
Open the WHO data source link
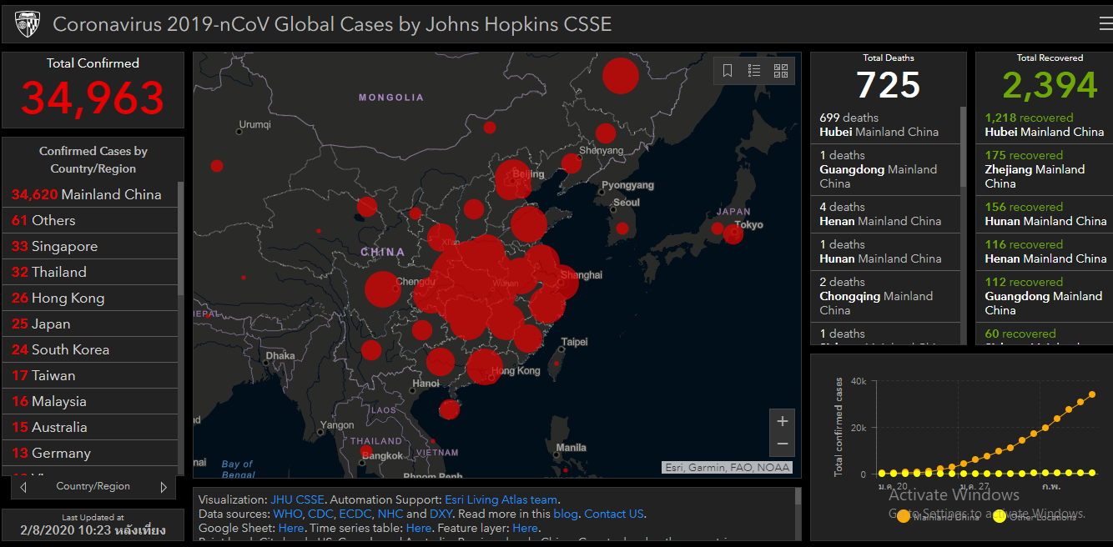tap(287, 514)
